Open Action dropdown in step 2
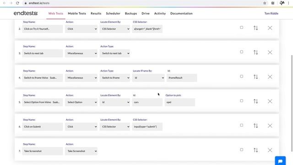This screenshot has width=293, height=165. [81, 29]
